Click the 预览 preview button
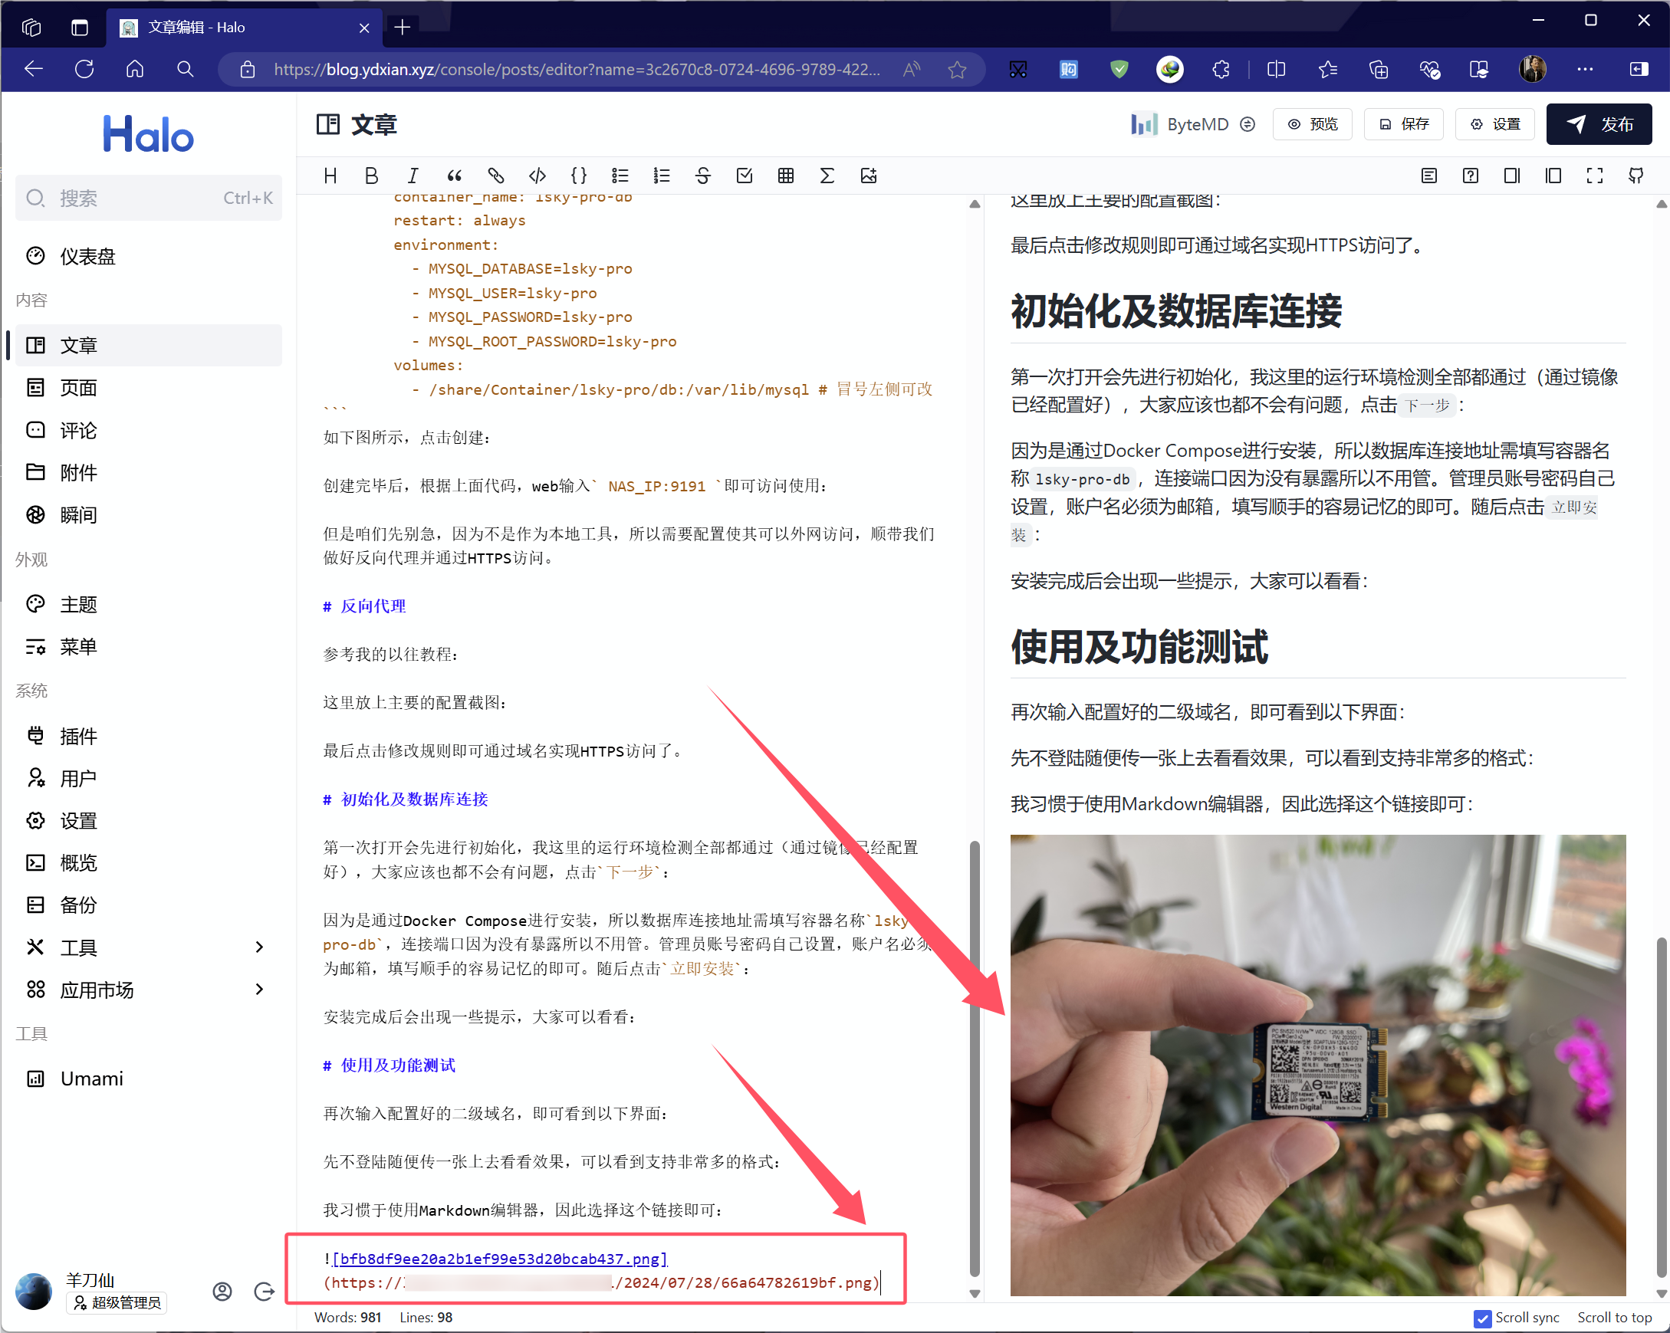The height and width of the screenshot is (1333, 1670). tap(1312, 124)
